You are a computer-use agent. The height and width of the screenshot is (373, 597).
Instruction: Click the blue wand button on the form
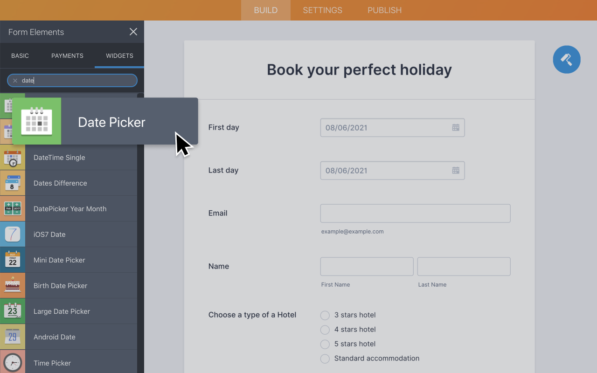[566, 59]
